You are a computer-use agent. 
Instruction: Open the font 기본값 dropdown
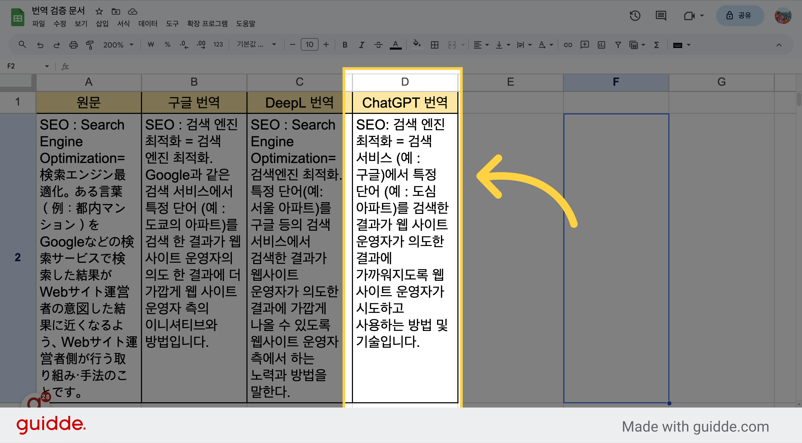pyautogui.click(x=257, y=45)
